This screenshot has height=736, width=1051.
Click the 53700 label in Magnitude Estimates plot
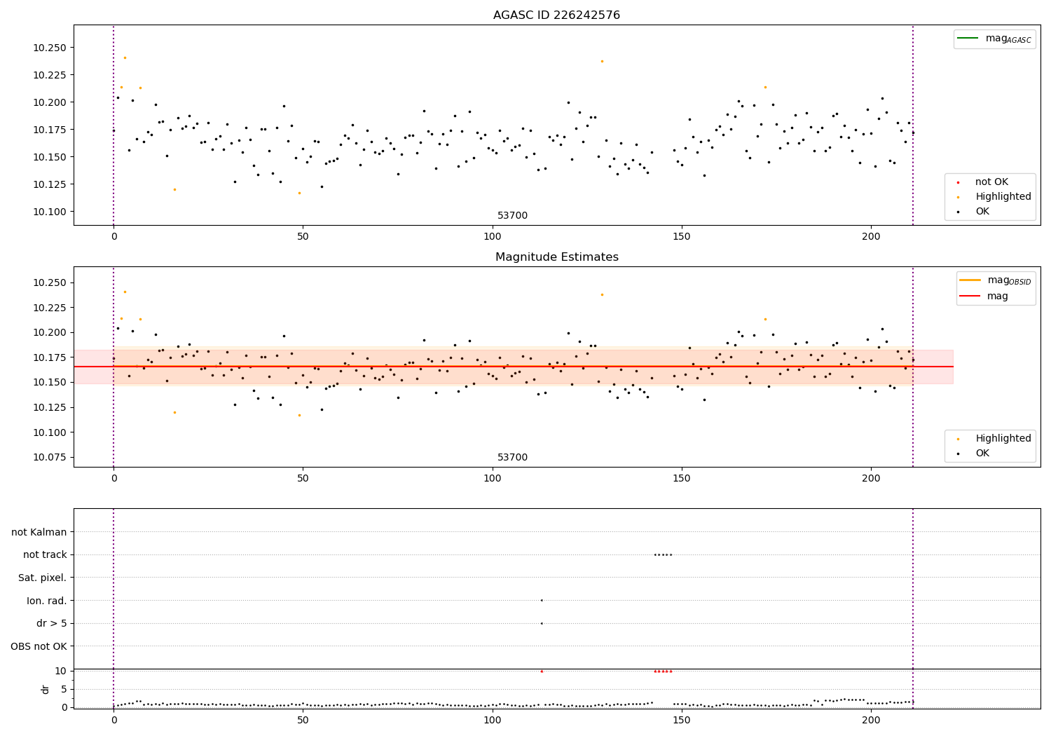tap(512, 458)
